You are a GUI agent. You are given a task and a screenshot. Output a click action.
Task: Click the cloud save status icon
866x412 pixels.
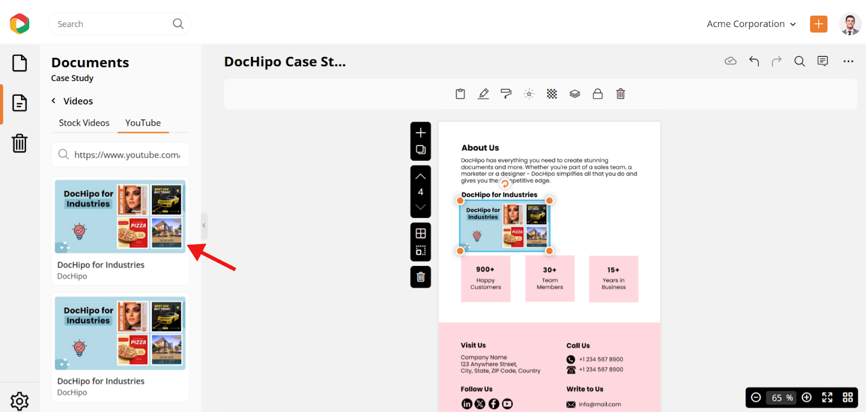pos(730,61)
